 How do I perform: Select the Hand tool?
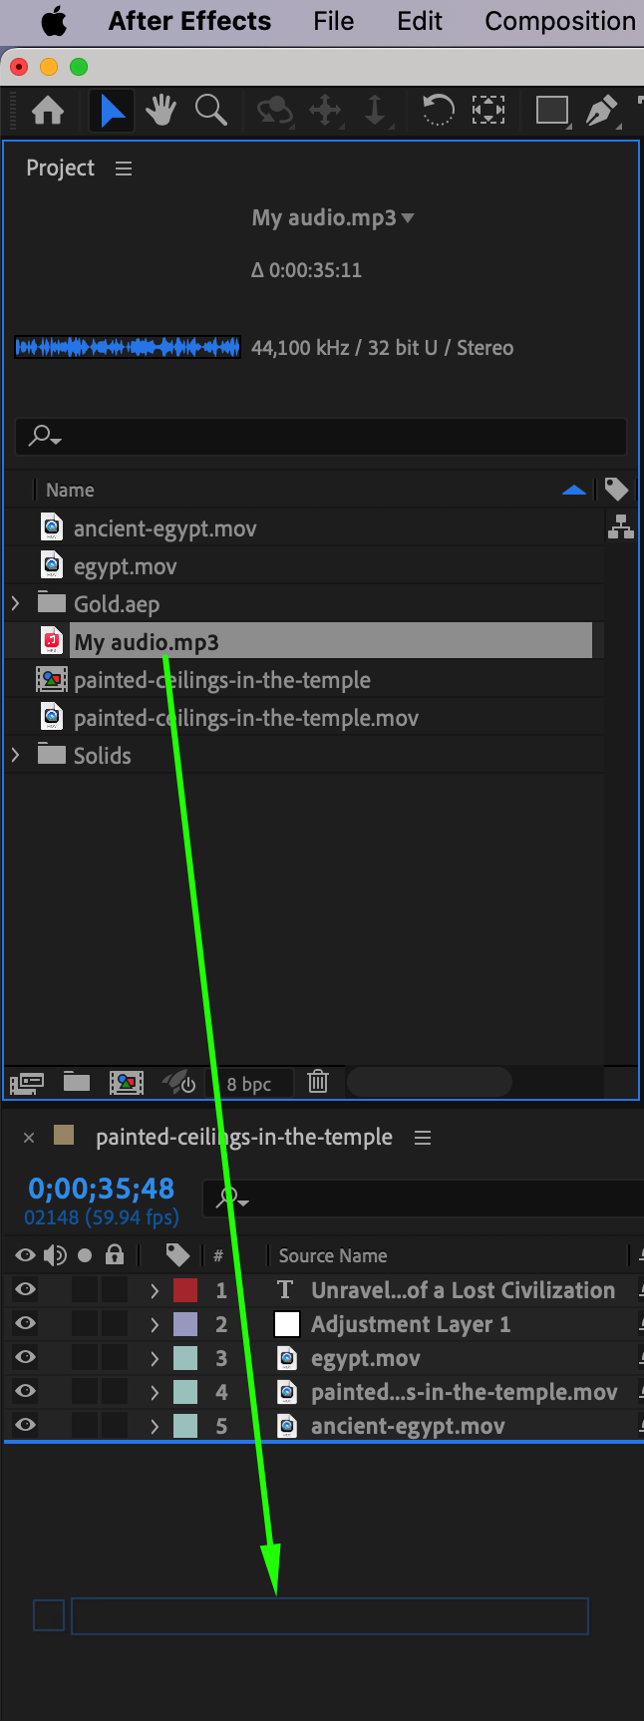[161, 110]
